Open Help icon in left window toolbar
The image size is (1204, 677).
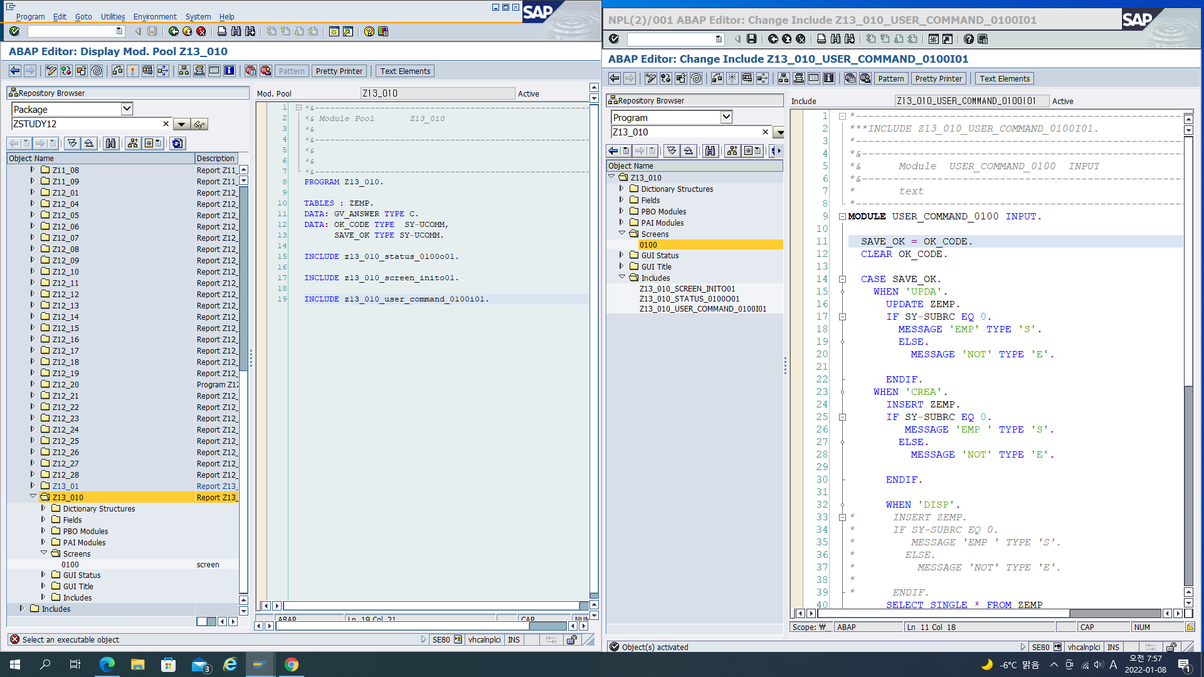click(369, 31)
